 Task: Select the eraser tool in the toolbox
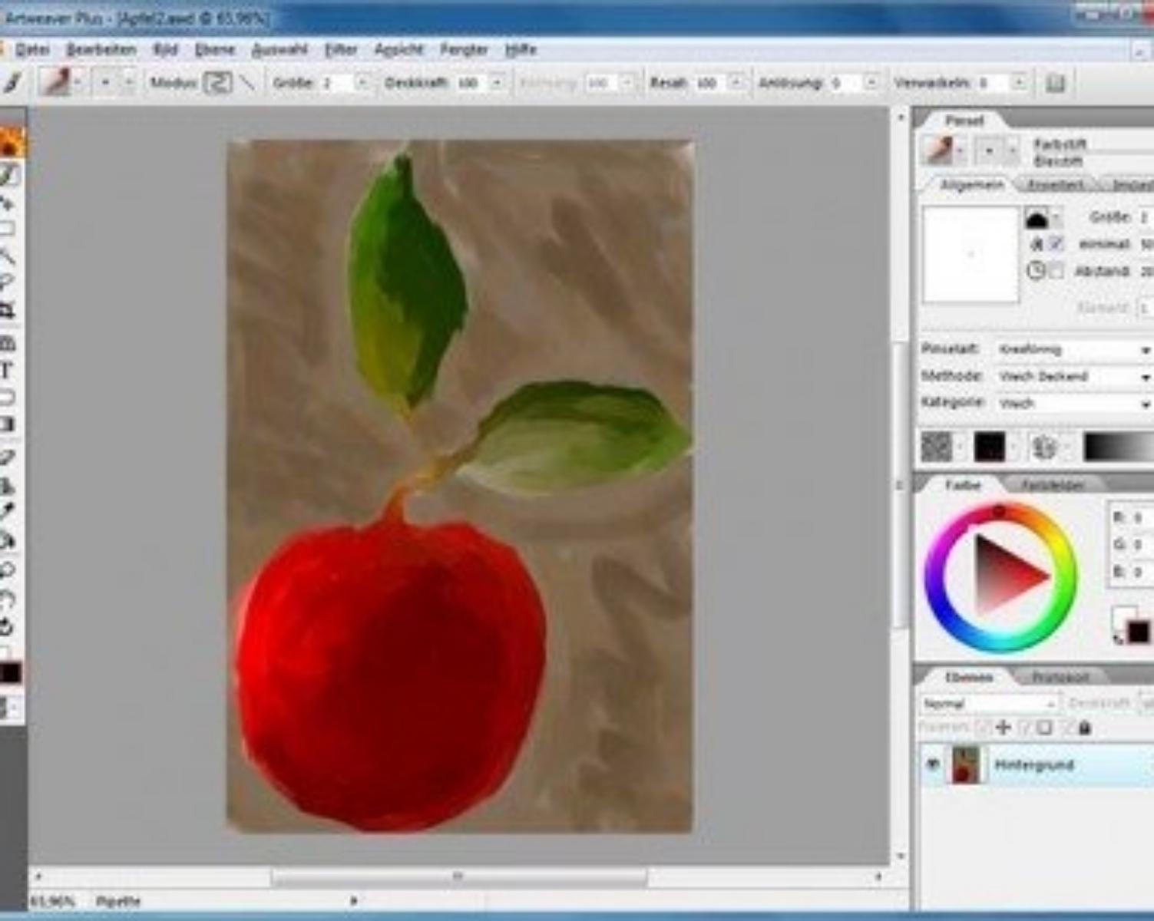(x=7, y=457)
